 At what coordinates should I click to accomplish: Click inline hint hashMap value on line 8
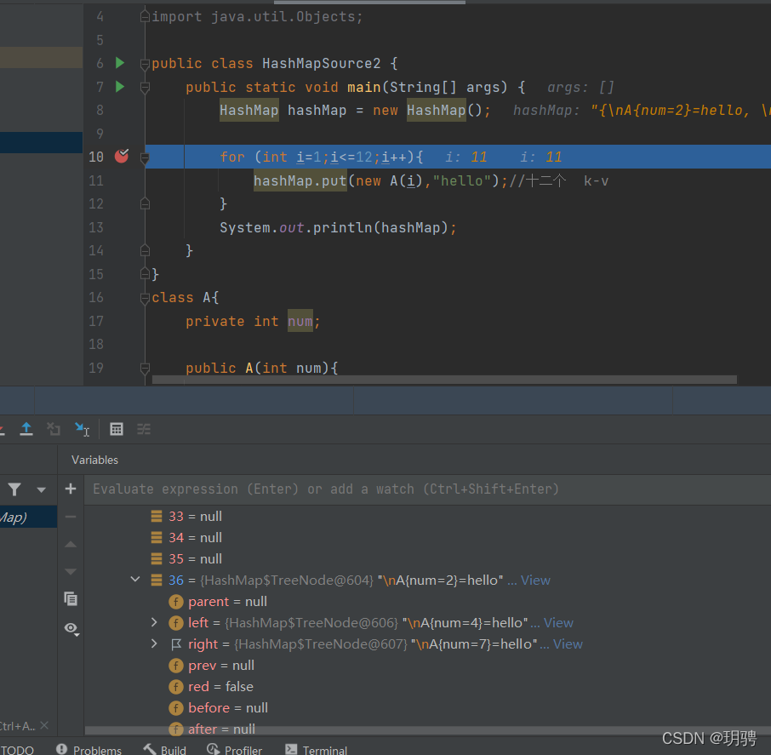tap(641, 110)
